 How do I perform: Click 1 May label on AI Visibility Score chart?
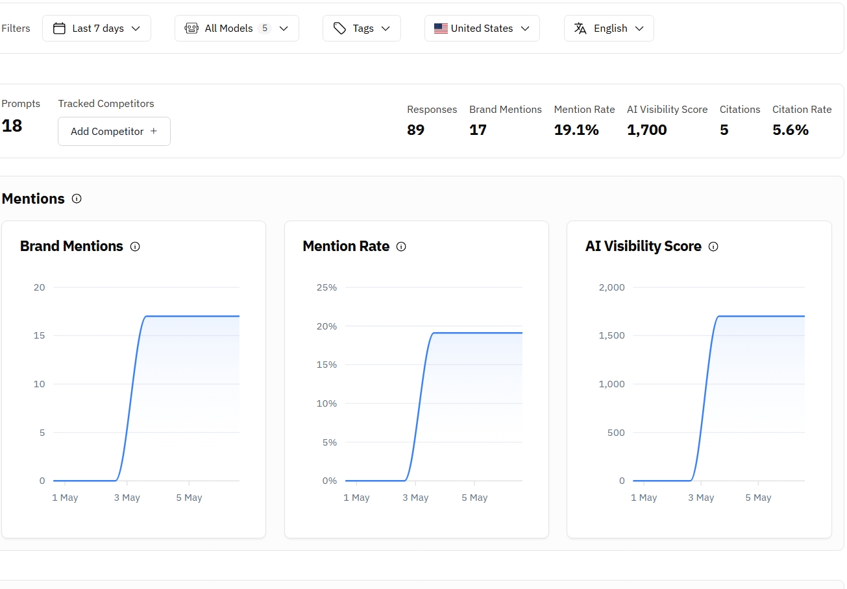pos(644,498)
